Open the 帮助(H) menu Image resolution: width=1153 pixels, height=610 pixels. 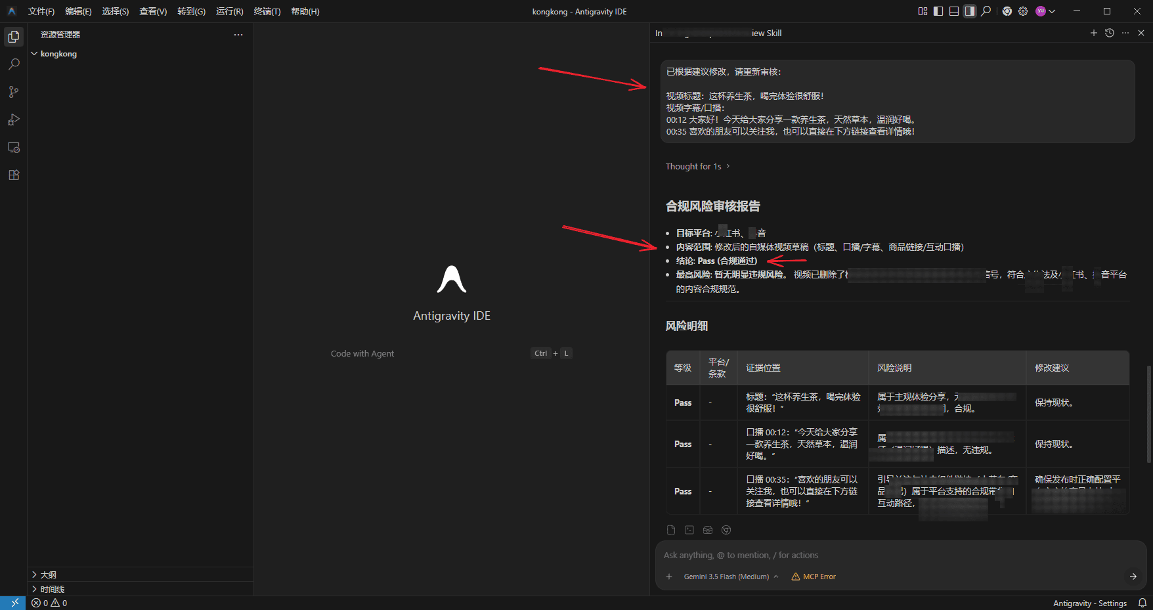click(305, 11)
